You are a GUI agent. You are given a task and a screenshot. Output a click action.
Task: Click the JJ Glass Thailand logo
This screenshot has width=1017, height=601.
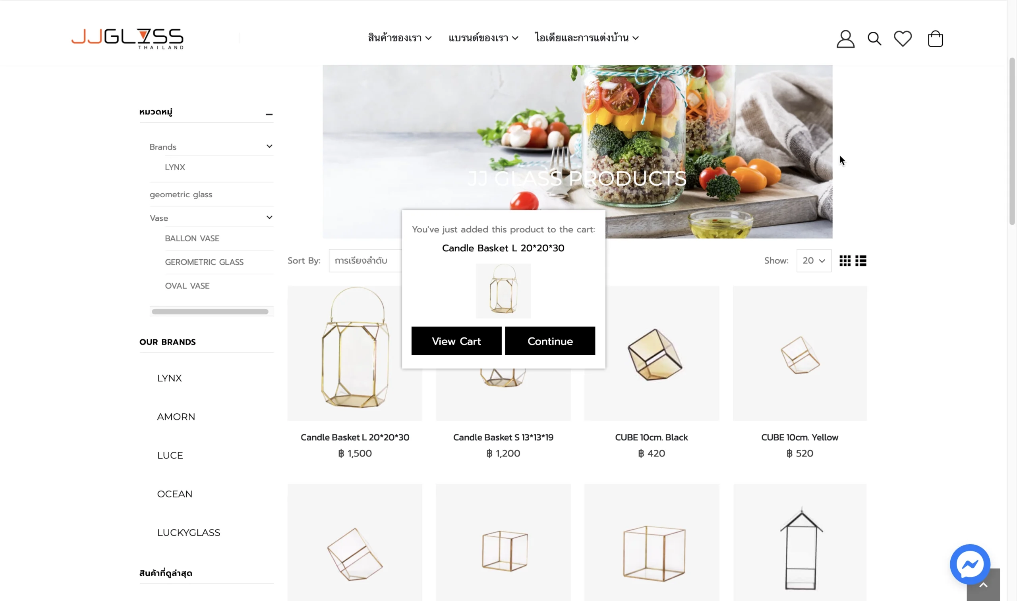point(127,39)
